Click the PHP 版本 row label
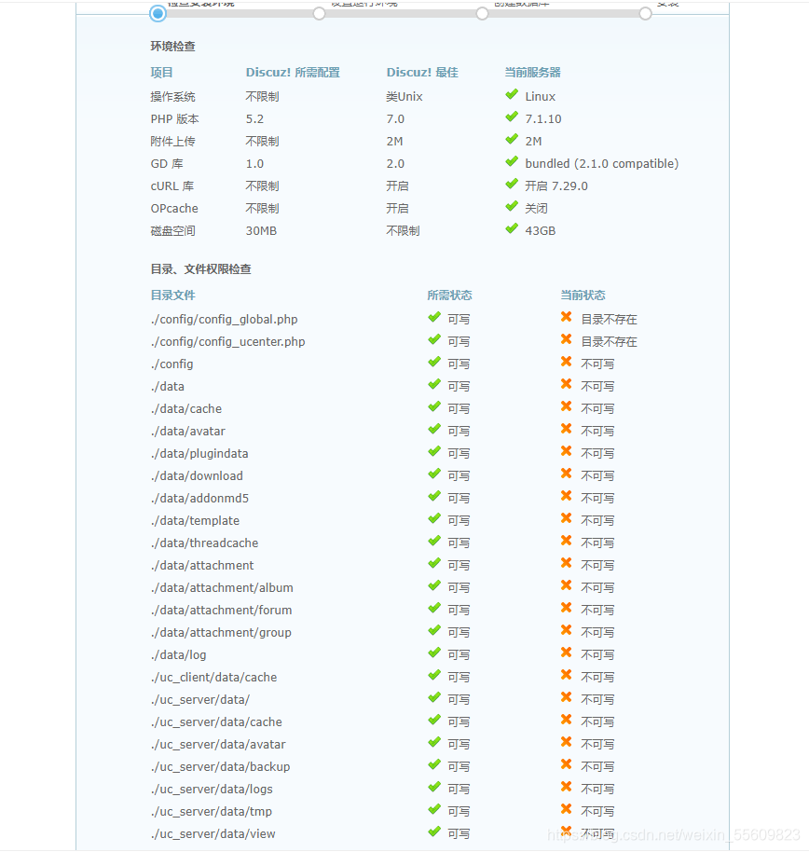This screenshot has height=852, width=809. [x=175, y=119]
